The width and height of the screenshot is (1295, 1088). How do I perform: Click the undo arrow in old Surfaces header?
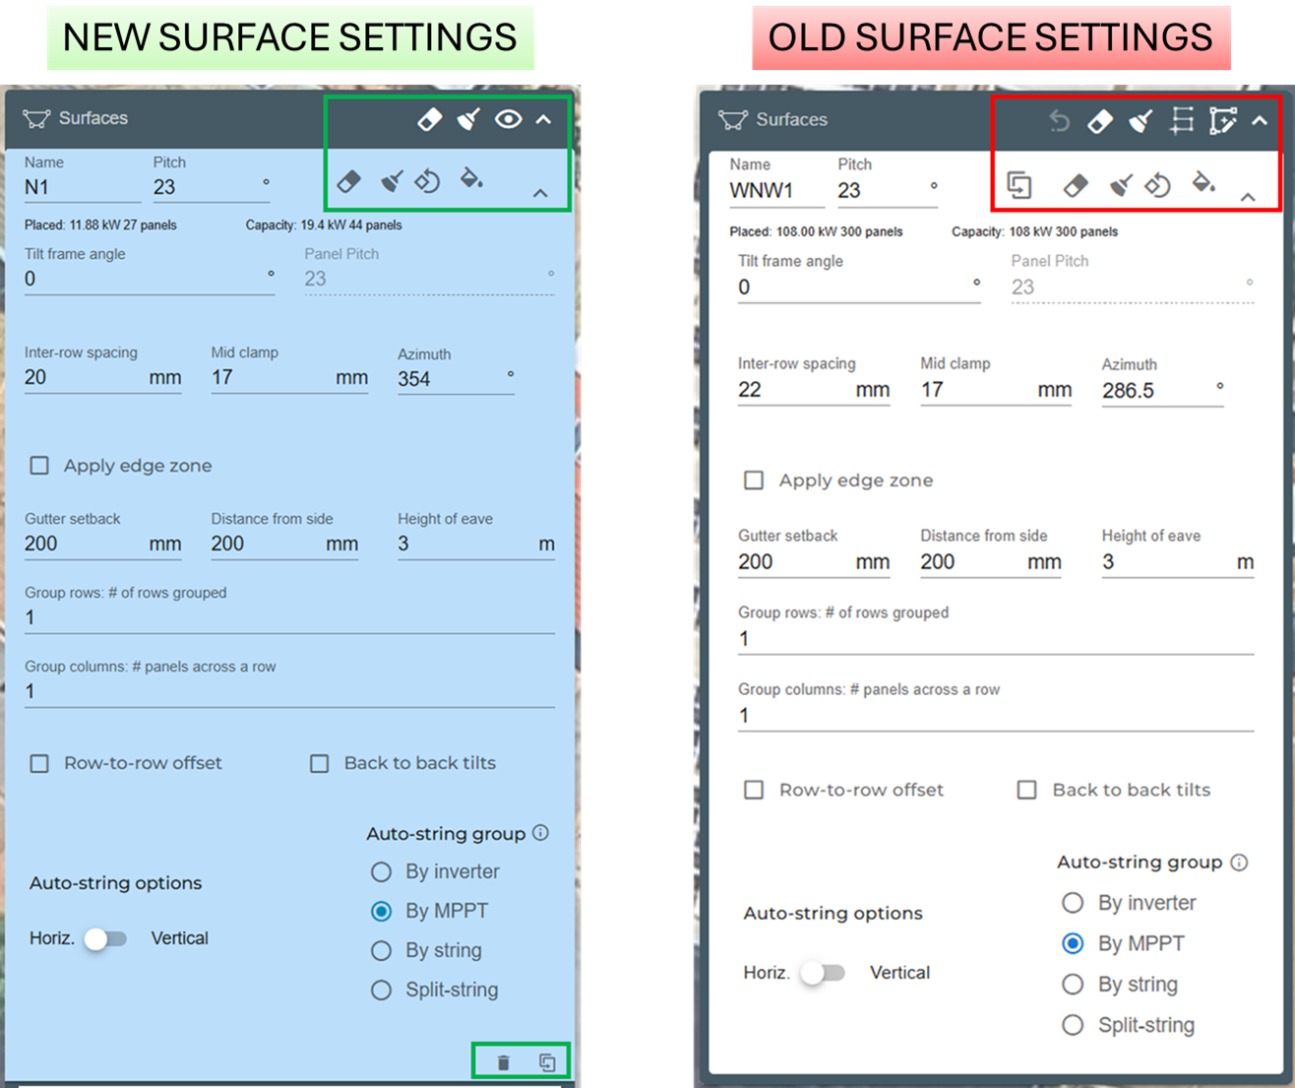(1059, 121)
